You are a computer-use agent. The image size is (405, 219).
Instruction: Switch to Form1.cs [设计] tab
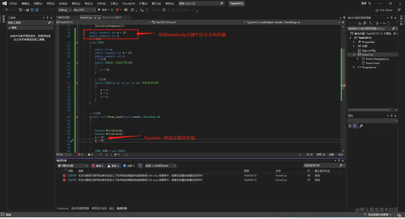pyautogui.click(x=112, y=18)
